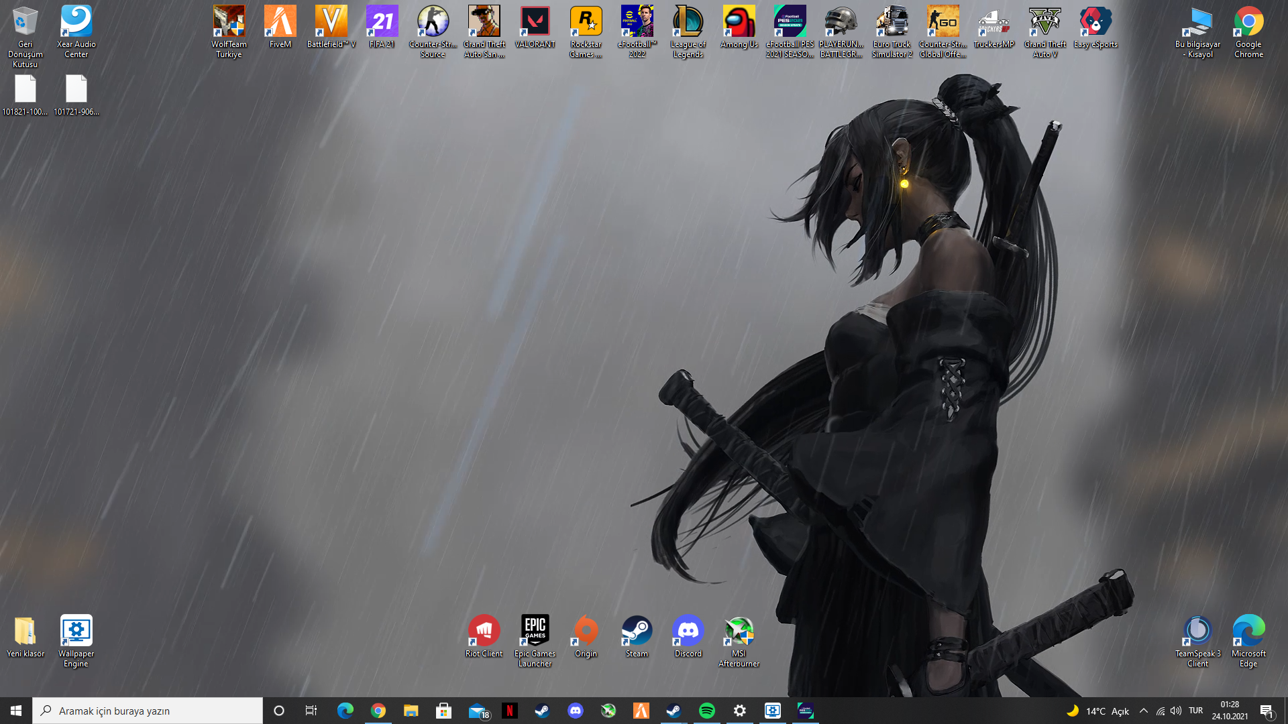Open File Explorer from the taskbar

click(x=411, y=711)
